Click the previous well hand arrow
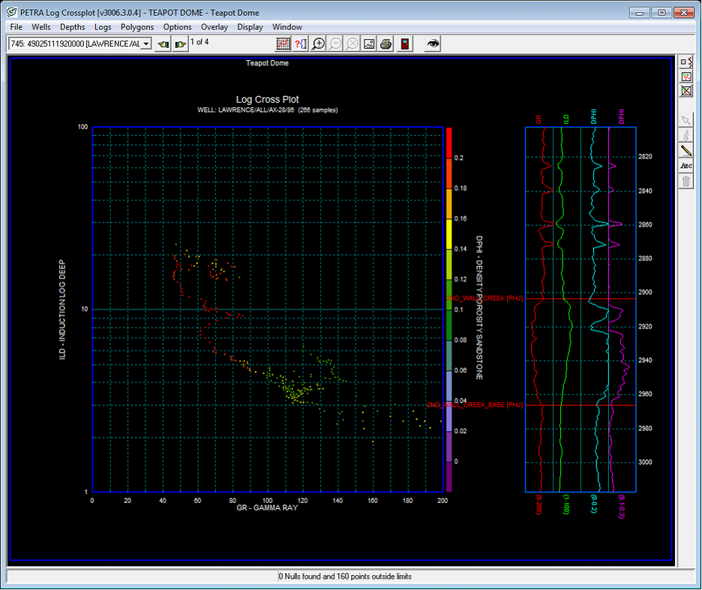The height and width of the screenshot is (590, 702). tap(163, 44)
